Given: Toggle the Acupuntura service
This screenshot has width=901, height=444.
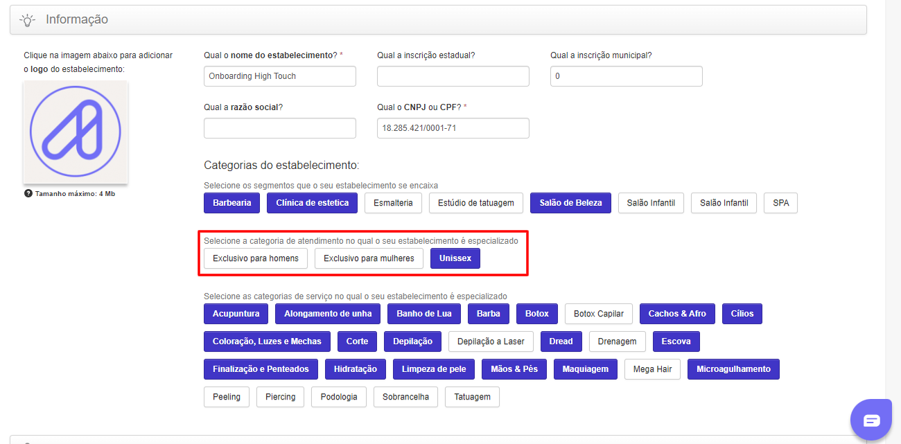Looking at the screenshot, I should tap(236, 314).
